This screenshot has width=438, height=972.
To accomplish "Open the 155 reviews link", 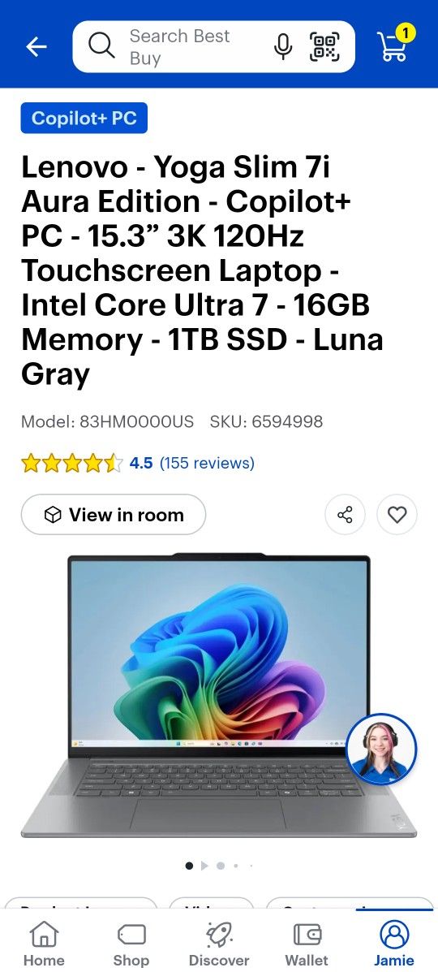I will click(x=207, y=463).
